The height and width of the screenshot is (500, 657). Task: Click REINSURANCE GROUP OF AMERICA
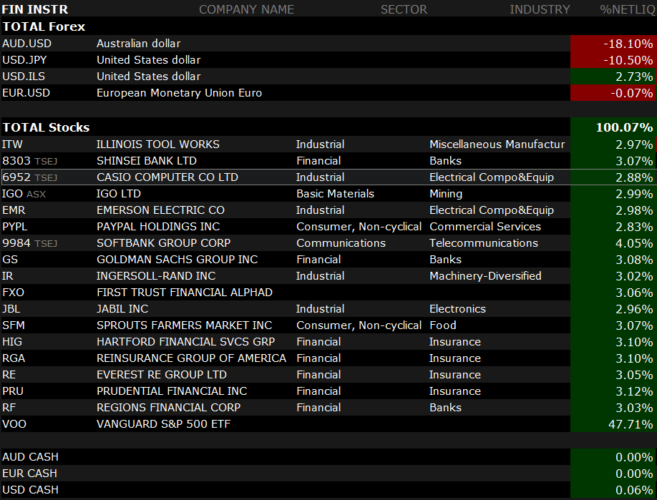[x=192, y=358]
